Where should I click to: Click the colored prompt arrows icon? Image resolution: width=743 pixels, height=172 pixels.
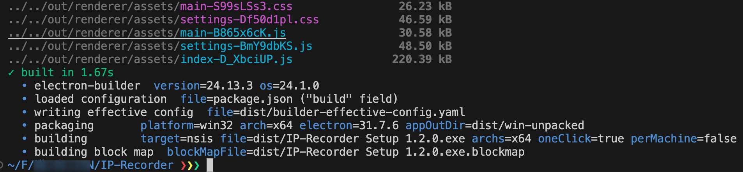[x=190, y=165]
